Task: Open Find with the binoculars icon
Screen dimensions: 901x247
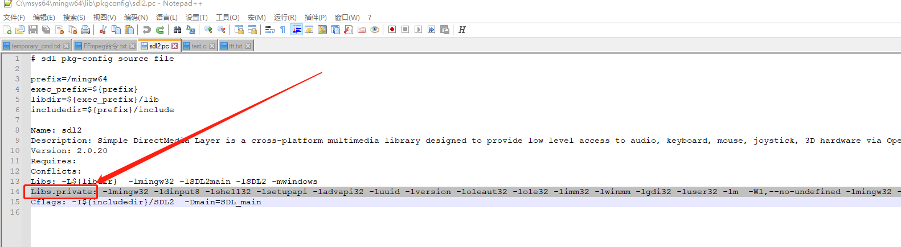Action: point(178,30)
